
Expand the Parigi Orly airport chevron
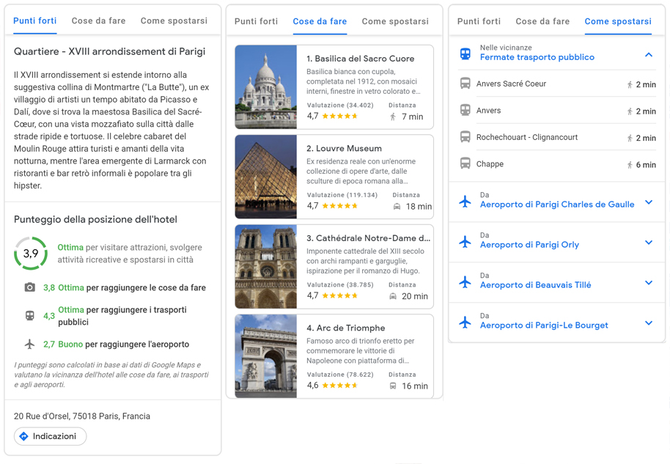(649, 242)
